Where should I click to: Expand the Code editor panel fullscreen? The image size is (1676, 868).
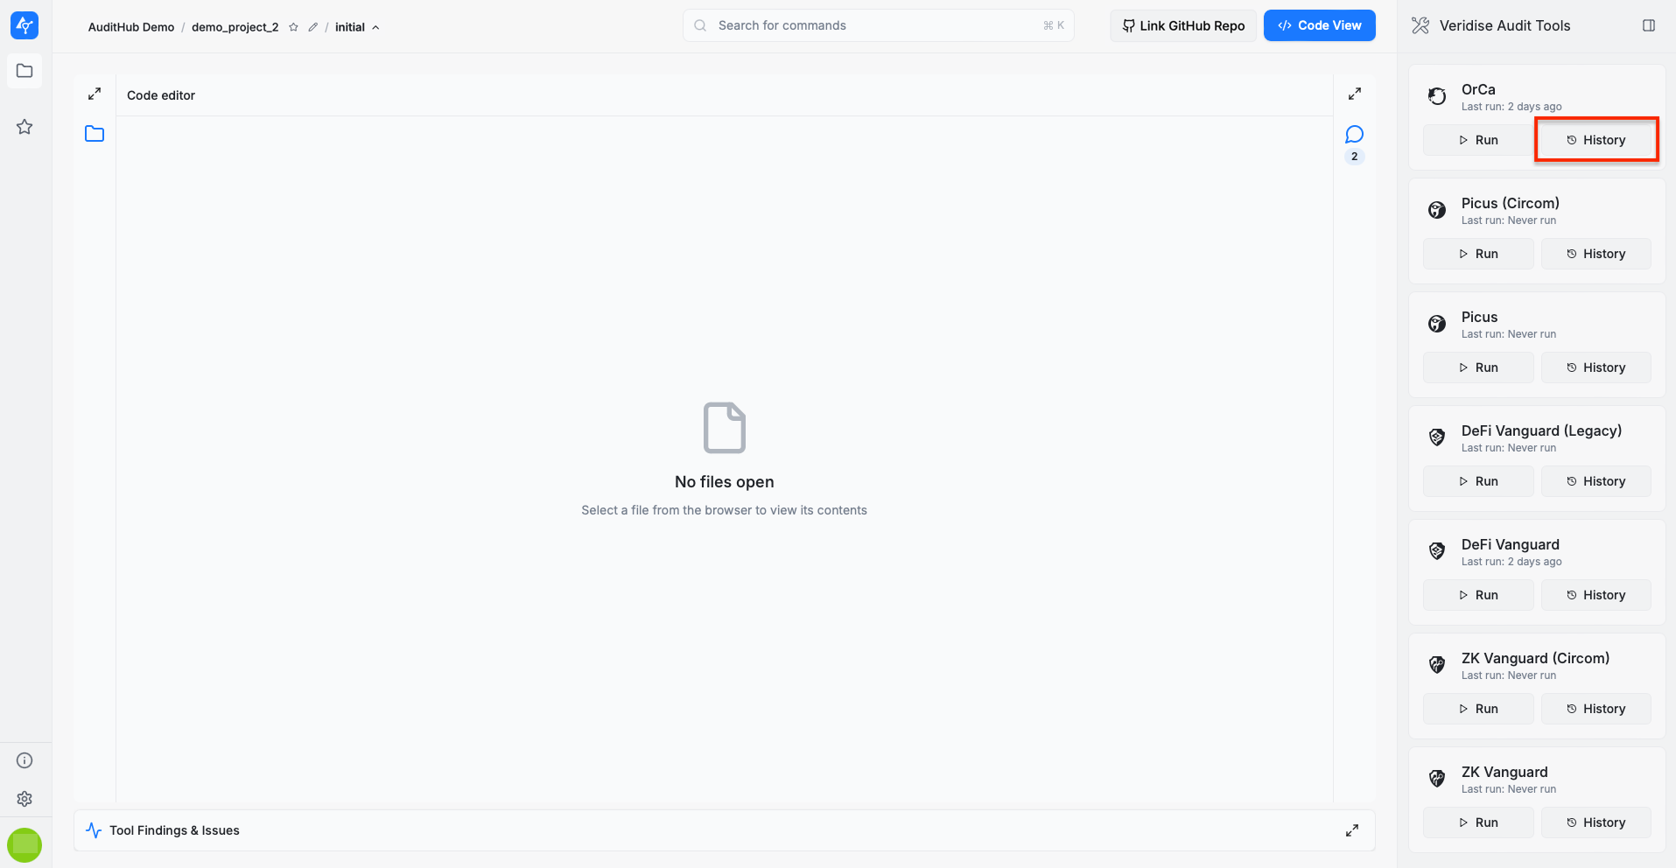click(95, 94)
